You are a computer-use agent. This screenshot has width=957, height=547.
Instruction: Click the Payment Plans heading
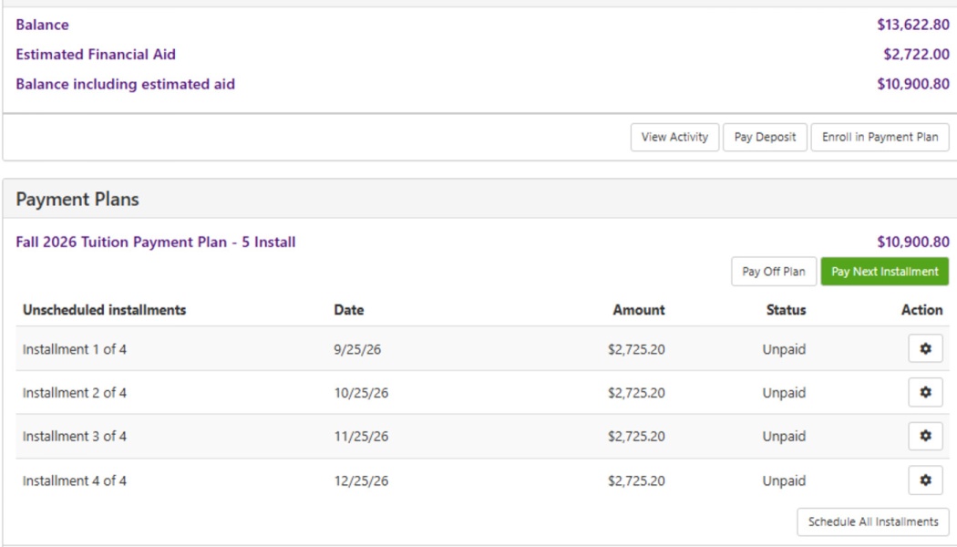click(x=77, y=199)
